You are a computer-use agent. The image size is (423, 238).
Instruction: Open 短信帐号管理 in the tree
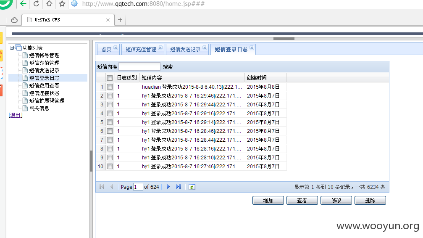click(44, 56)
